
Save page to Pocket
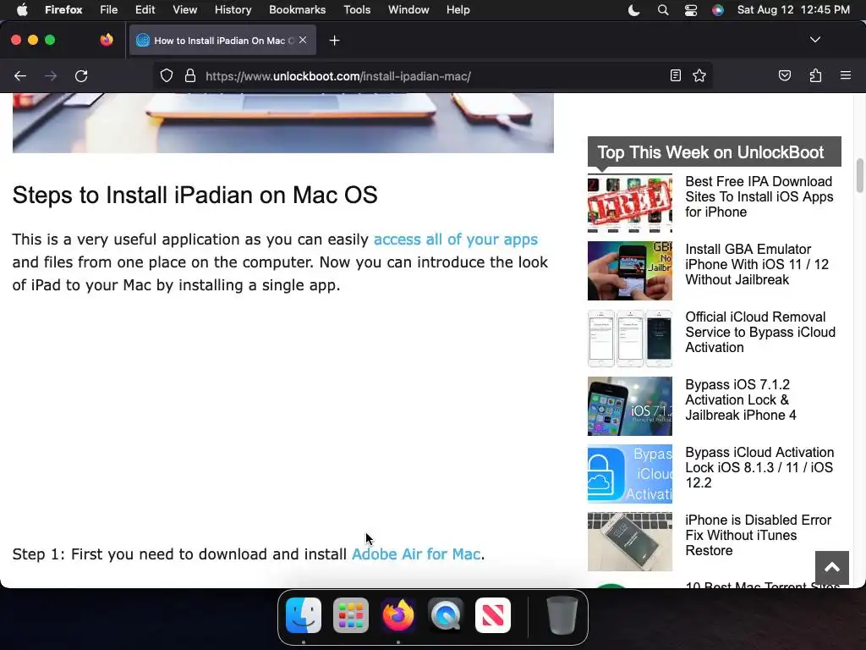(x=784, y=75)
